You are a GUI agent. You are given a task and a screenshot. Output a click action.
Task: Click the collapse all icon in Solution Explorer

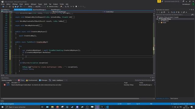[176, 12]
